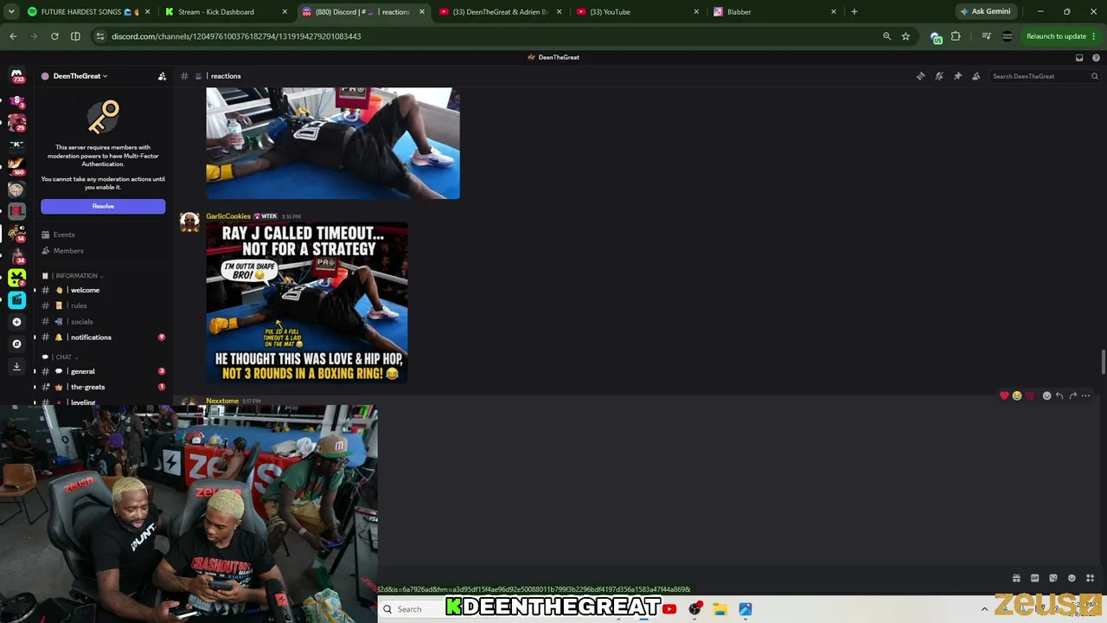This screenshot has width=1107, height=623.
Task: Open the welcome channel
Action: pyautogui.click(x=103, y=290)
